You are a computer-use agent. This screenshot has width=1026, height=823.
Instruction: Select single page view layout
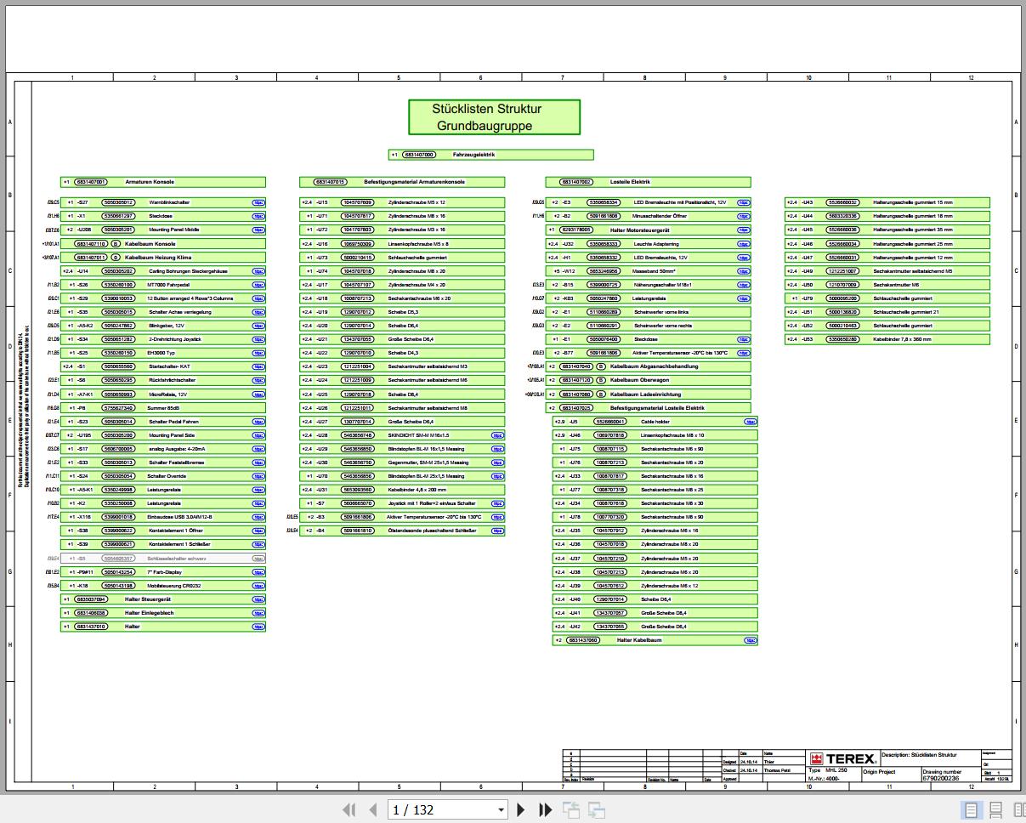[970, 810]
